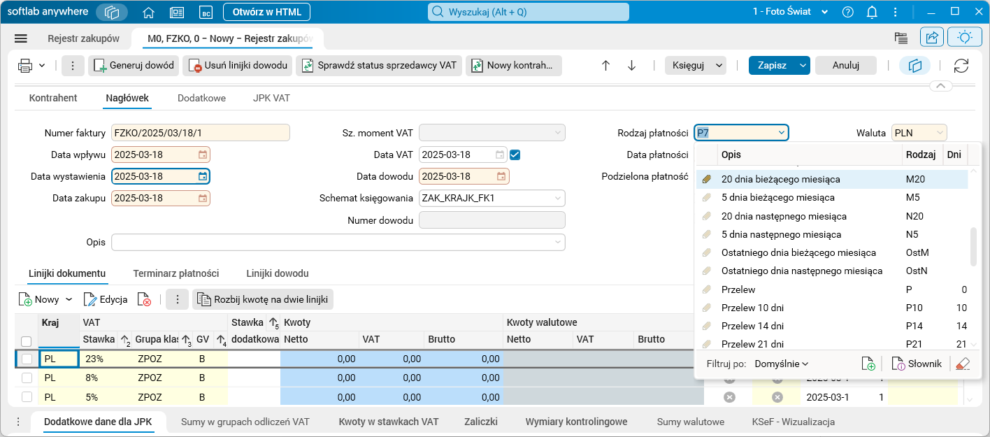Screen dimensions: 990x437
Task: Open the Rejestr zakupów window tab
Action: click(83, 38)
